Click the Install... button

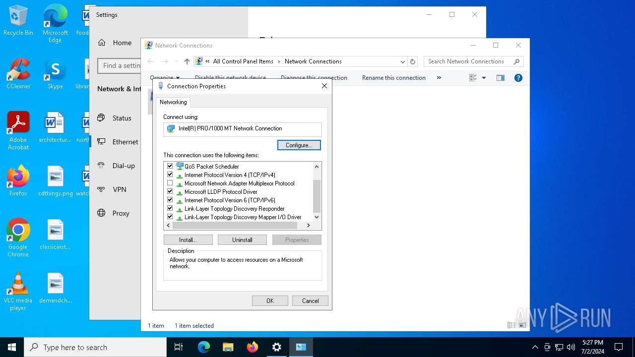tap(188, 240)
